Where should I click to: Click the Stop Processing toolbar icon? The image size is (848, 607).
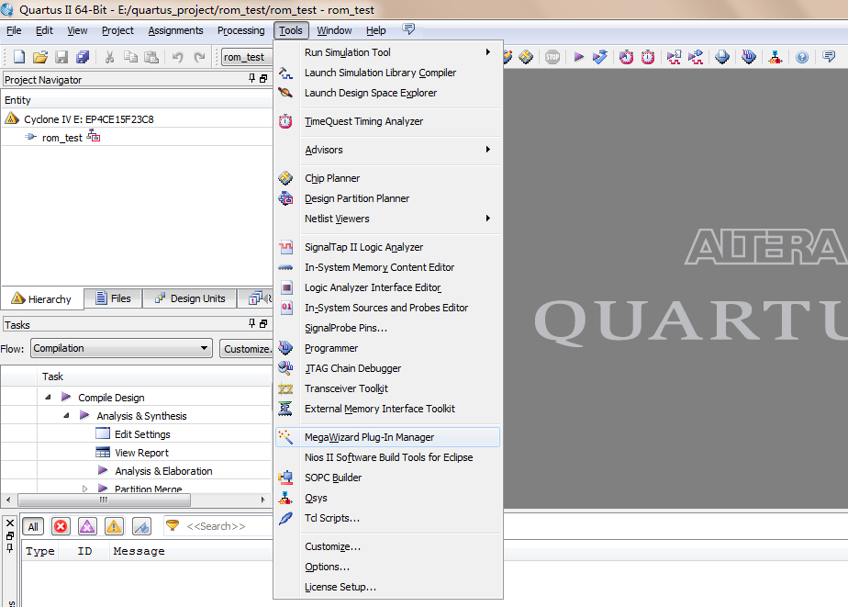click(552, 57)
